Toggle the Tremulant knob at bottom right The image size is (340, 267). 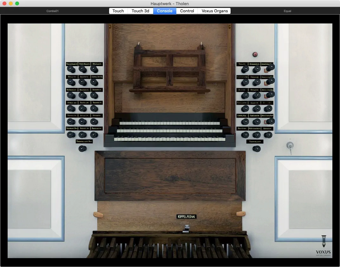click(x=256, y=148)
